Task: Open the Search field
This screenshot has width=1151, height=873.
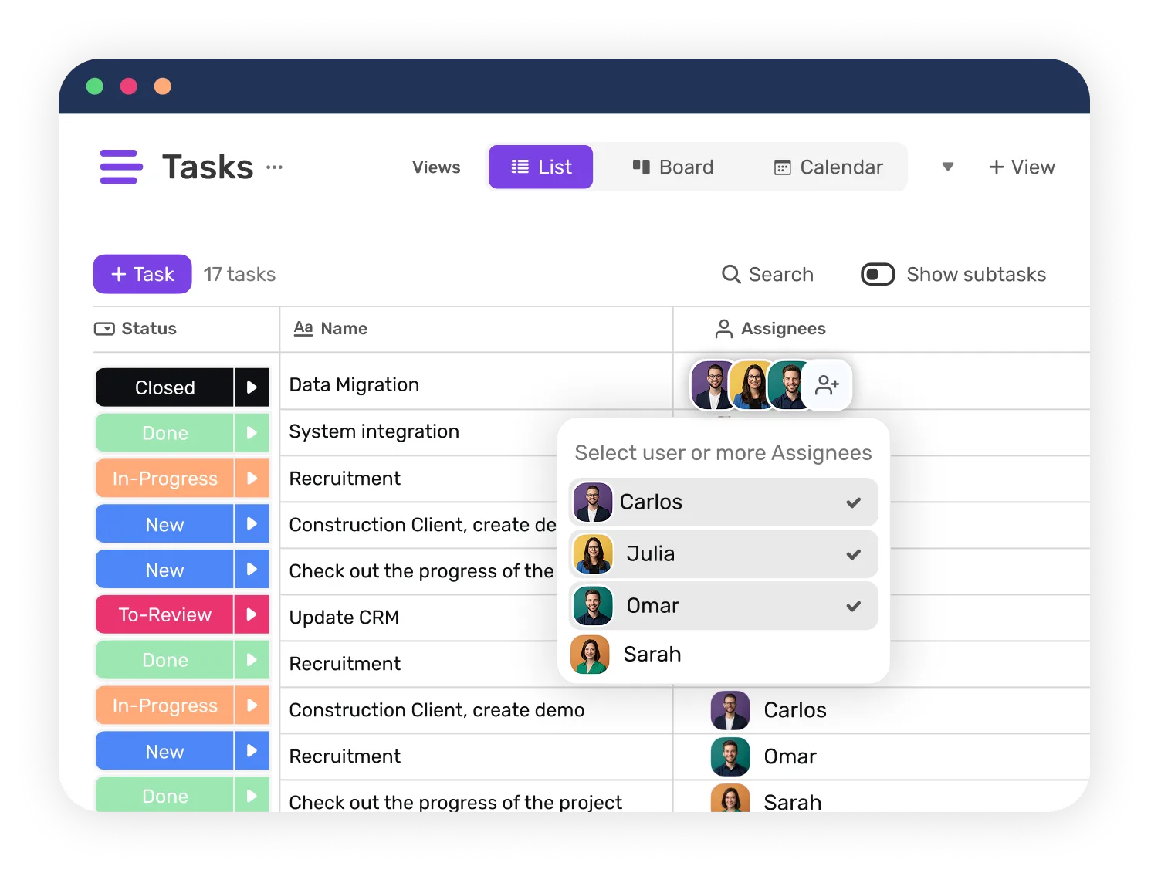Action: [x=767, y=274]
